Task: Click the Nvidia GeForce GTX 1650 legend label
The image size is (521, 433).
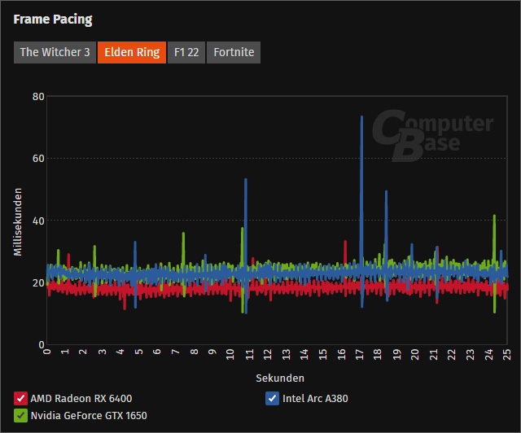Action: pos(89,416)
